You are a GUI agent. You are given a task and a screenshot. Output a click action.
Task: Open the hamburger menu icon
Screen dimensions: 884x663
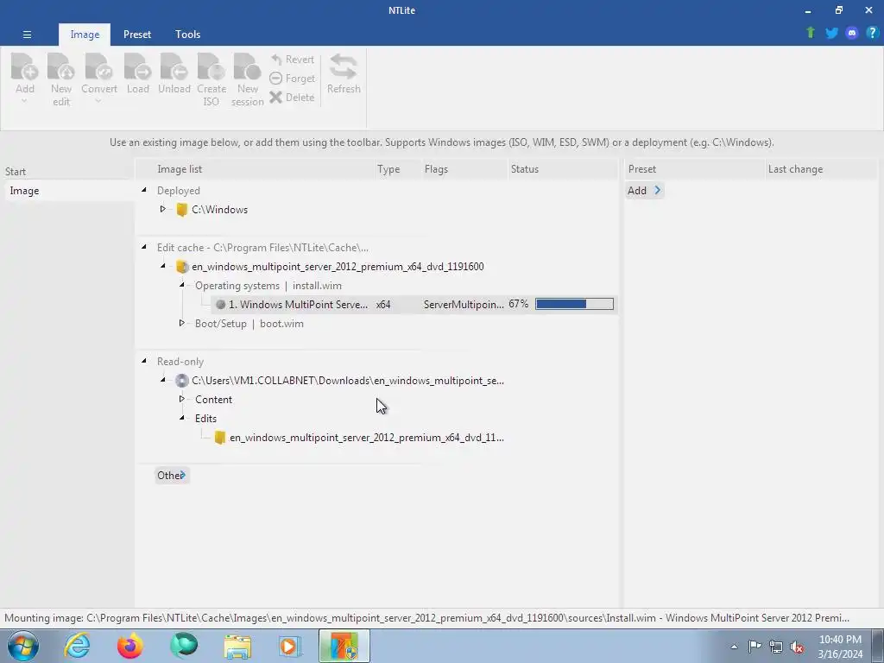[27, 35]
